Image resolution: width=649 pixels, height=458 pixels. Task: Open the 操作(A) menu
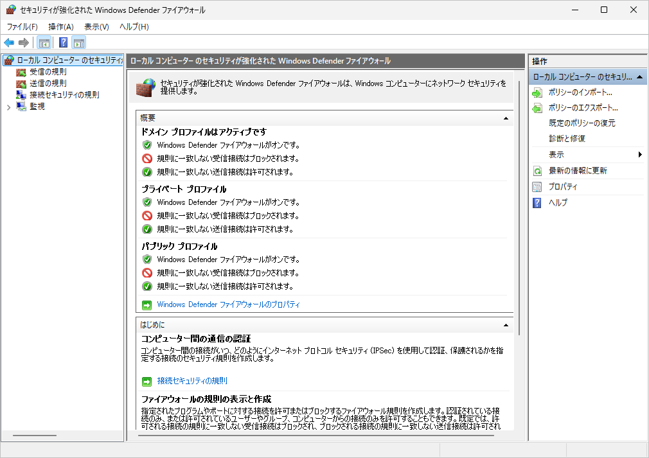click(61, 27)
